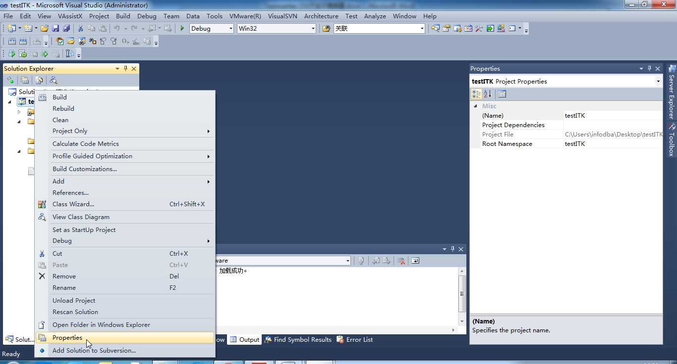Open the Extension Manager toolbar icon

pos(501,29)
